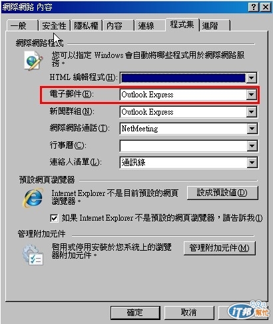Expand the 新聞群組 dropdown arrow

coord(252,112)
